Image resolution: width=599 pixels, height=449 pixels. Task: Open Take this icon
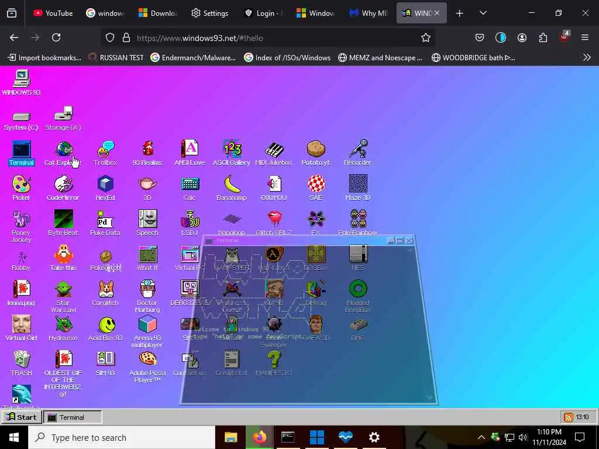[63, 258]
